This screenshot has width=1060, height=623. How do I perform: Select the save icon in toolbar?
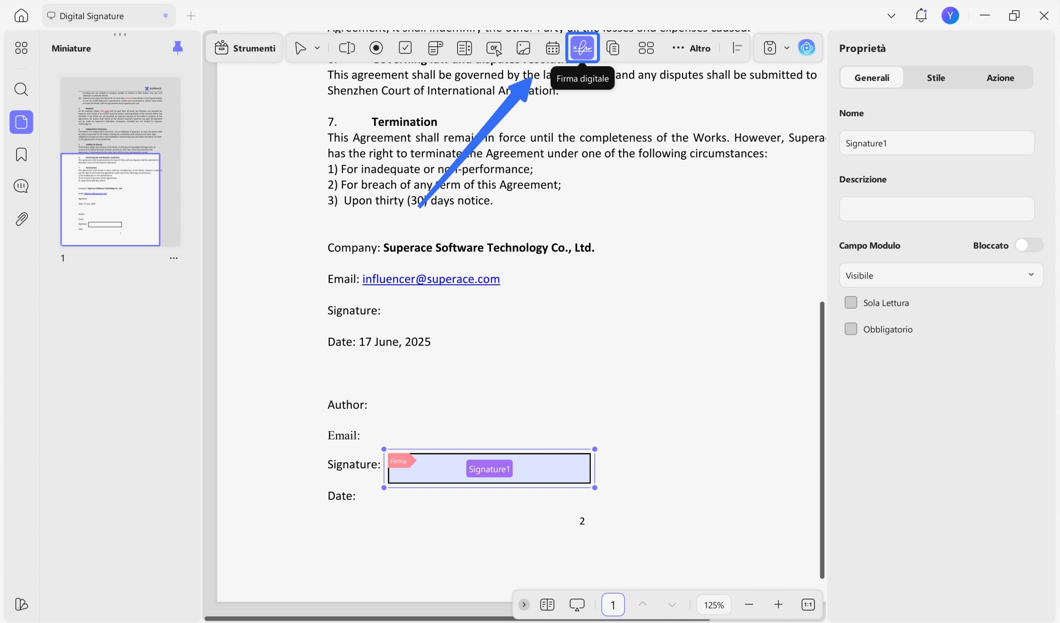click(x=770, y=48)
